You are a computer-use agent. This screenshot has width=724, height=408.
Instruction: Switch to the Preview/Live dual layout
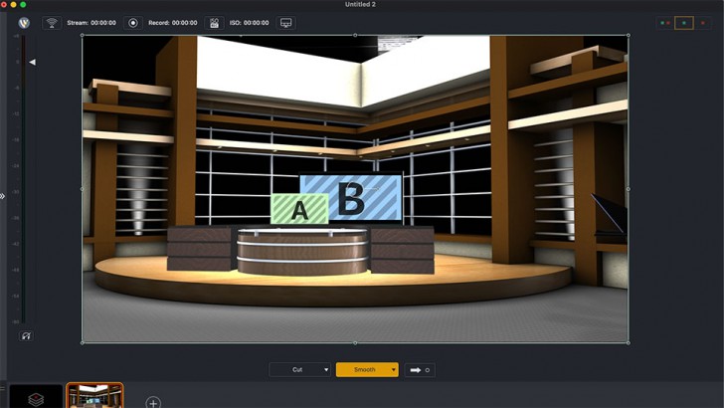click(x=665, y=23)
